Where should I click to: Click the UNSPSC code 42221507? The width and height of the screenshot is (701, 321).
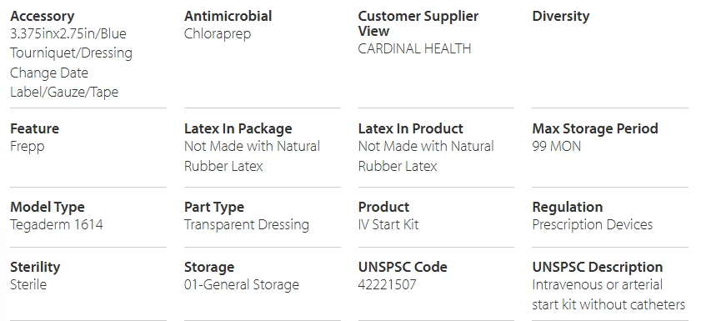(387, 285)
